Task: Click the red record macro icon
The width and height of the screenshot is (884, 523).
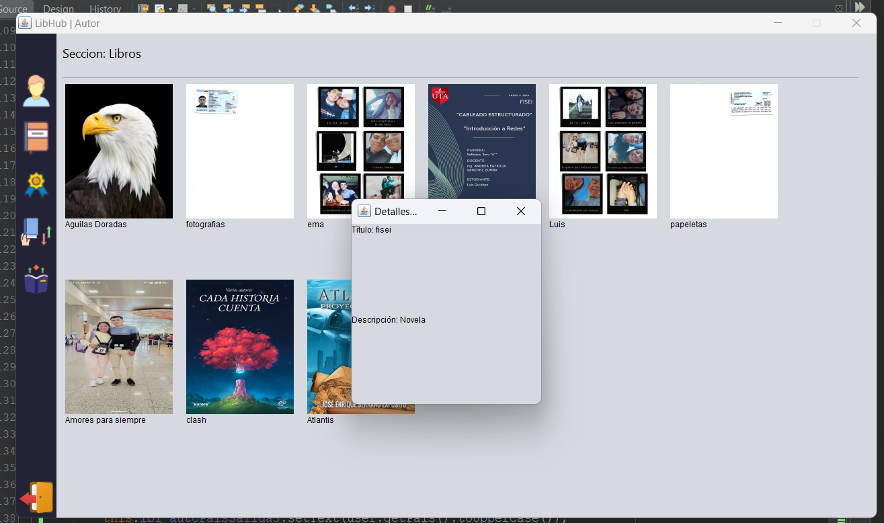Action: (392, 9)
